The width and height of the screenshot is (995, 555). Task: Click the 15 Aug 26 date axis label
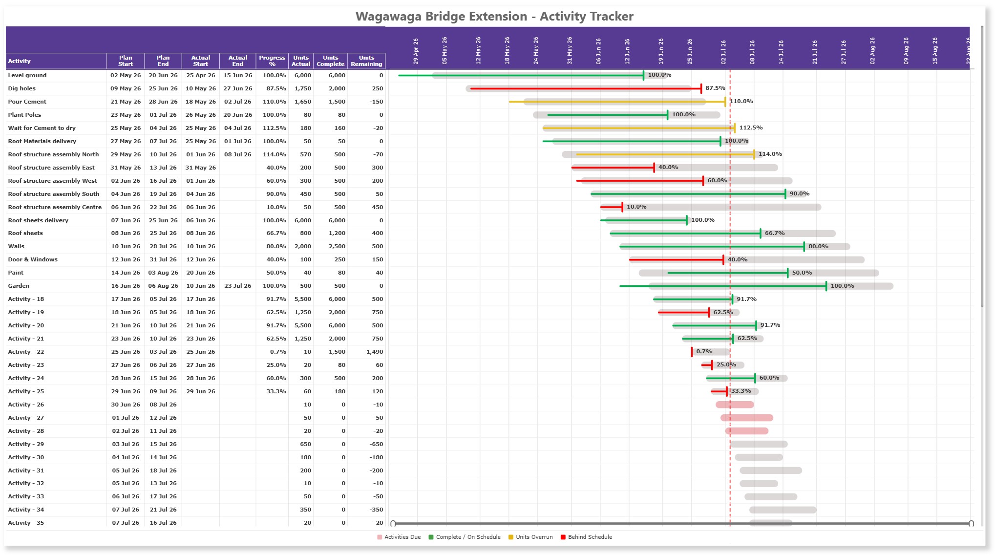pyautogui.click(x=935, y=51)
